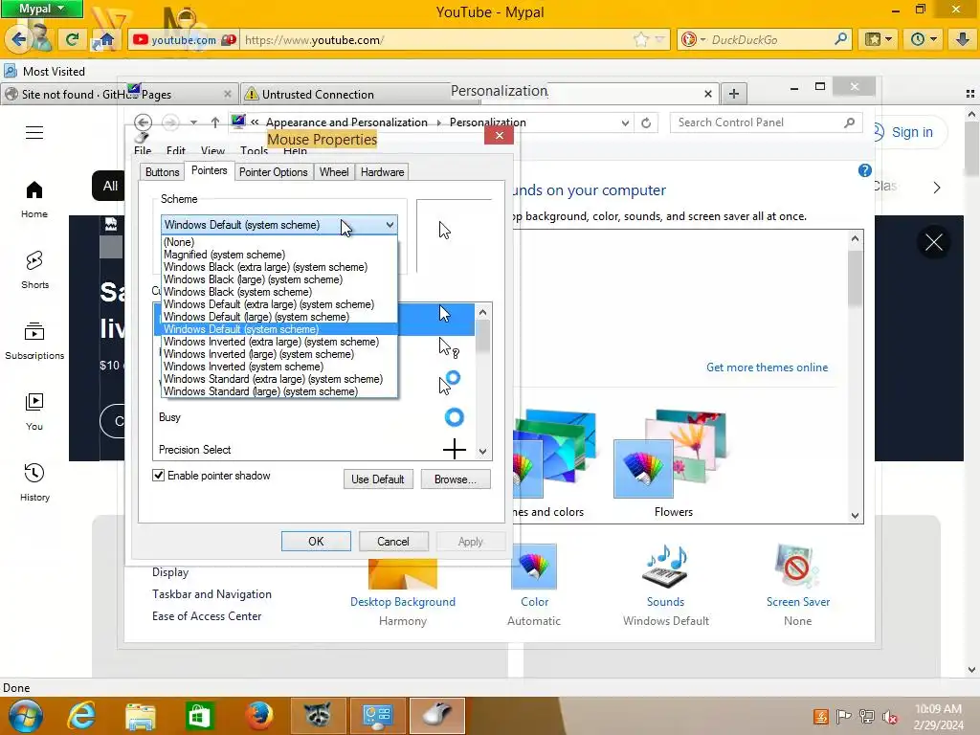Open File Explorer from the taskbar
The width and height of the screenshot is (980, 735).
click(x=140, y=716)
